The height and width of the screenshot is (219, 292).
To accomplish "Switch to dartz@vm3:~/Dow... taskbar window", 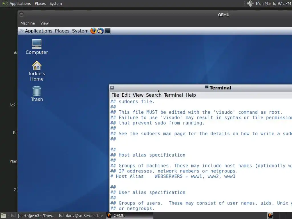I will pos(34,216).
